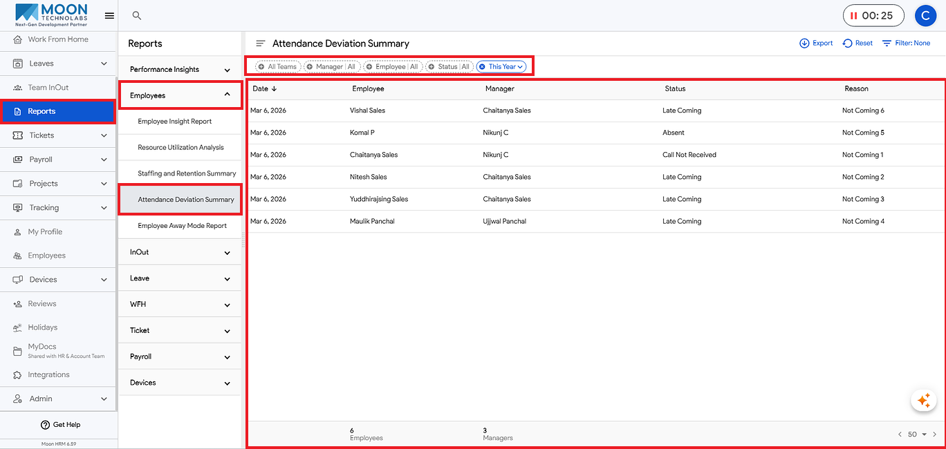Open MyDocs in the sidebar

tap(57, 351)
